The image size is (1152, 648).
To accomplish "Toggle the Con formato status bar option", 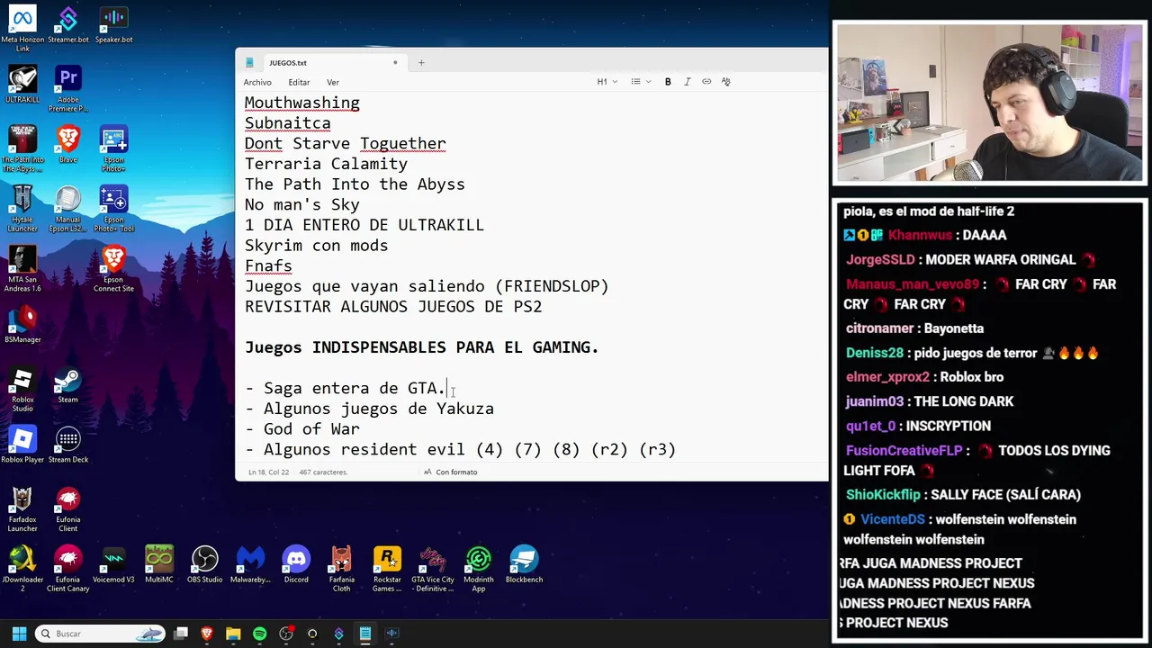I will click(451, 472).
